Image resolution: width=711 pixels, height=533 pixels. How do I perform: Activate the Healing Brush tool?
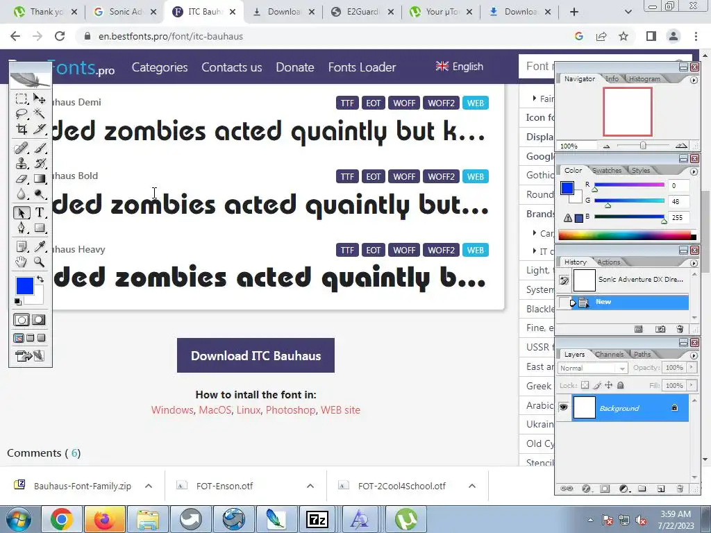click(x=21, y=148)
